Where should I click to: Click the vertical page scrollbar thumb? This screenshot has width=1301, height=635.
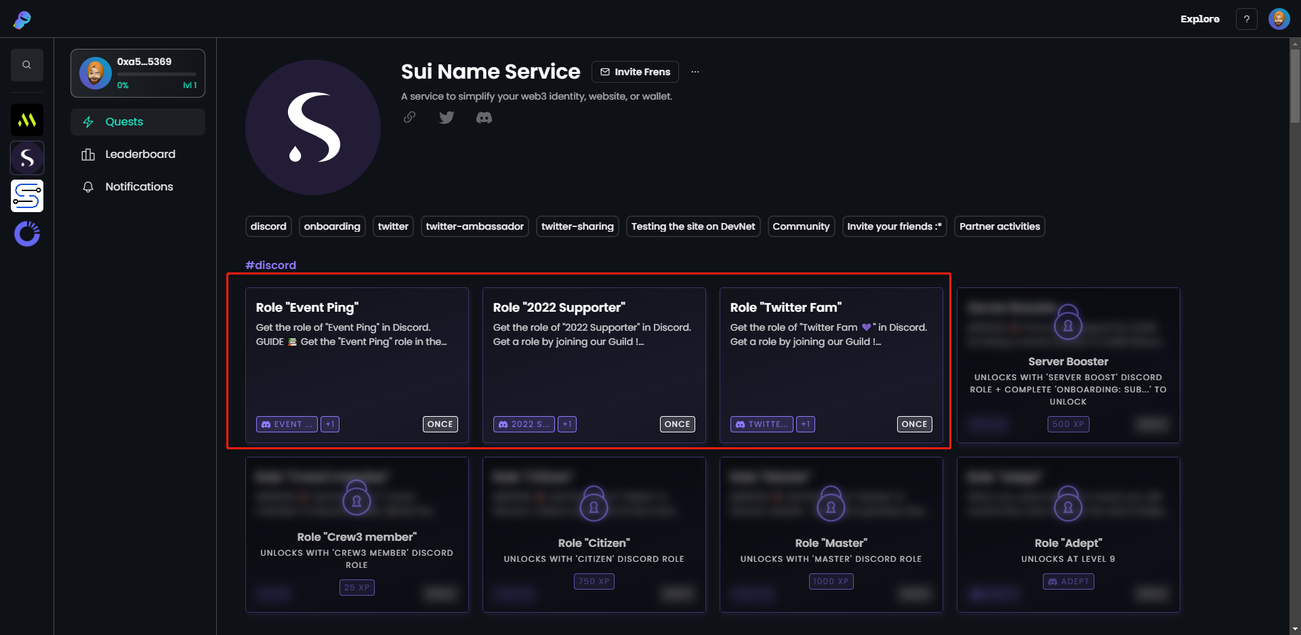[x=1295, y=85]
